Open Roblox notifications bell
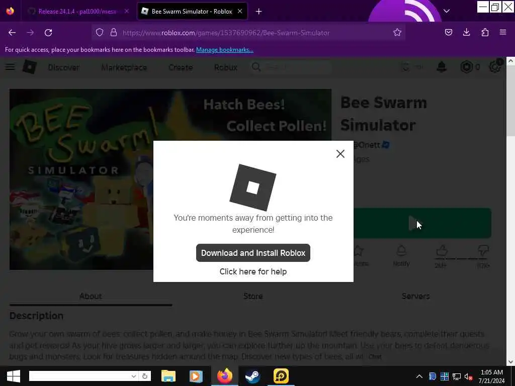The height and width of the screenshot is (386, 515). [442, 67]
